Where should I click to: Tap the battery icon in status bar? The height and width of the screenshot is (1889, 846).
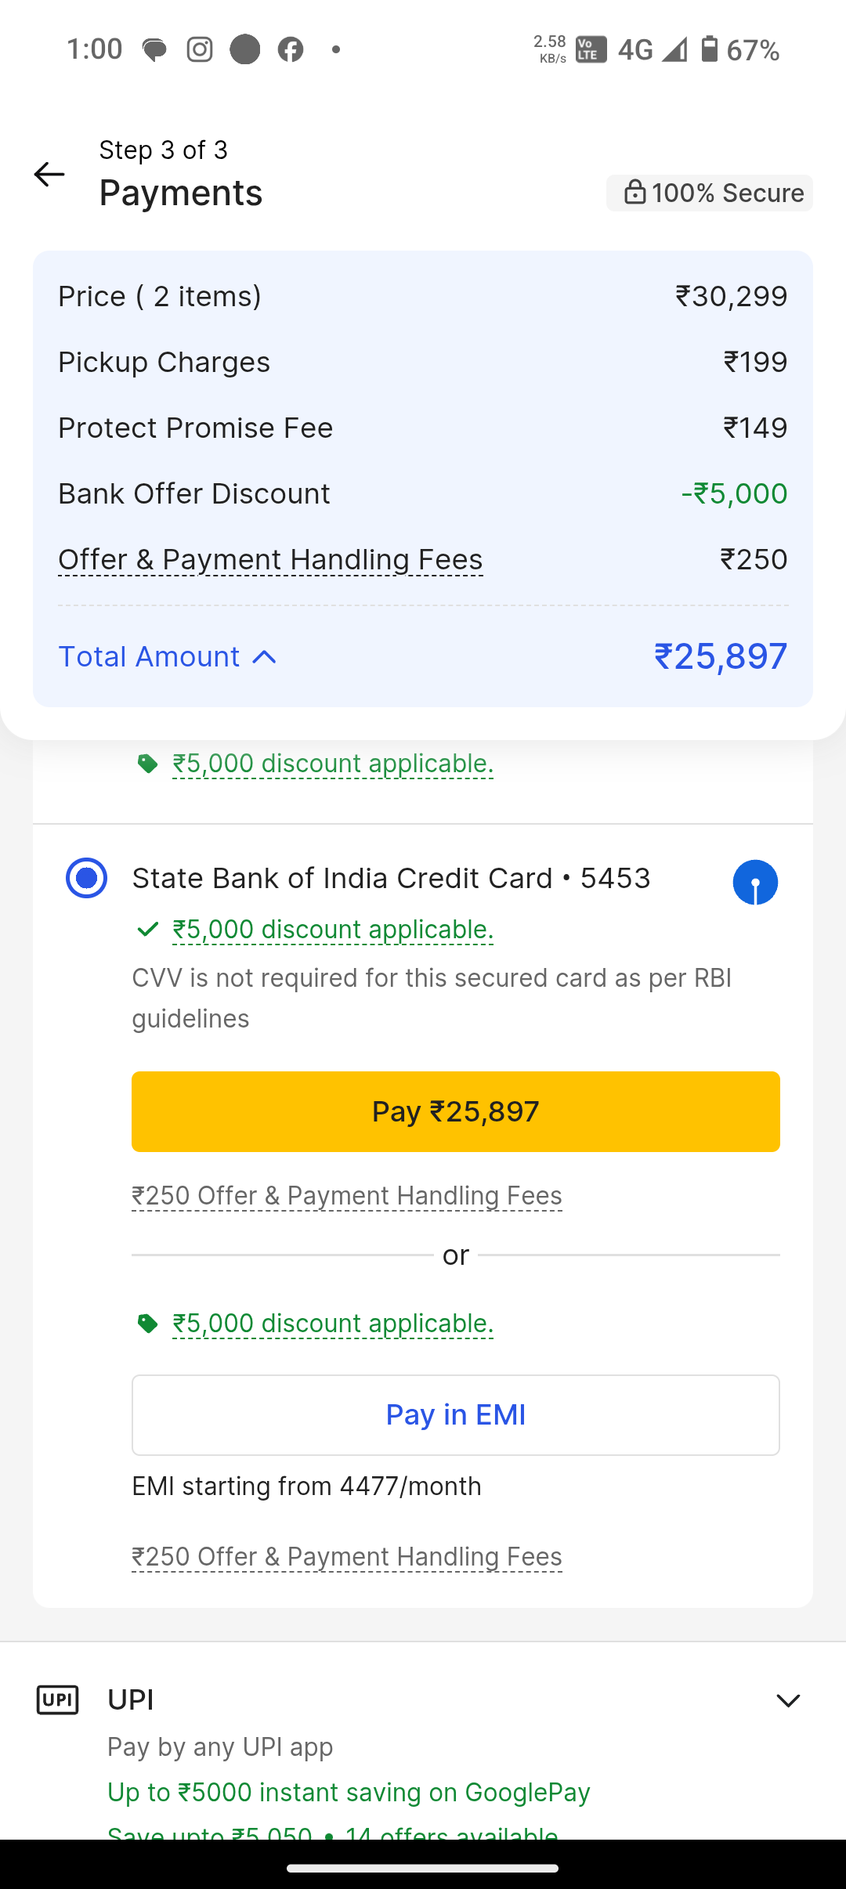click(709, 49)
